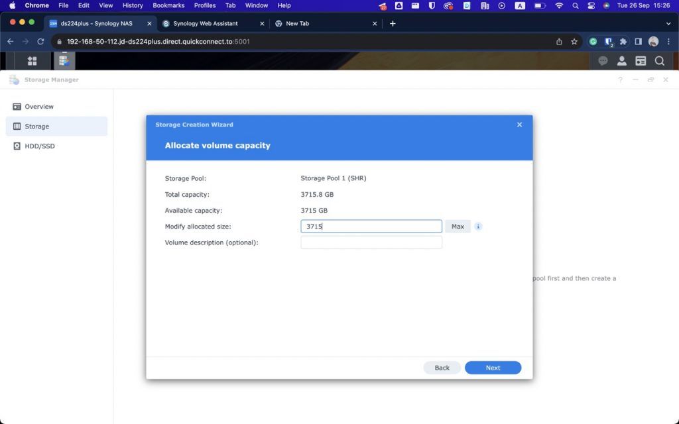The image size is (679, 424).
Task: Click the 3715 GB available capacity value
Action: click(314, 210)
